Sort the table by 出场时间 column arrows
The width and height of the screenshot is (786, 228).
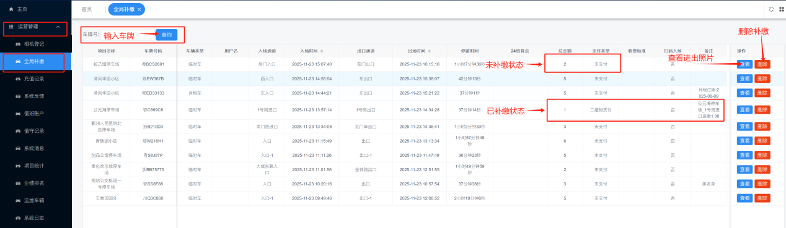coord(429,51)
